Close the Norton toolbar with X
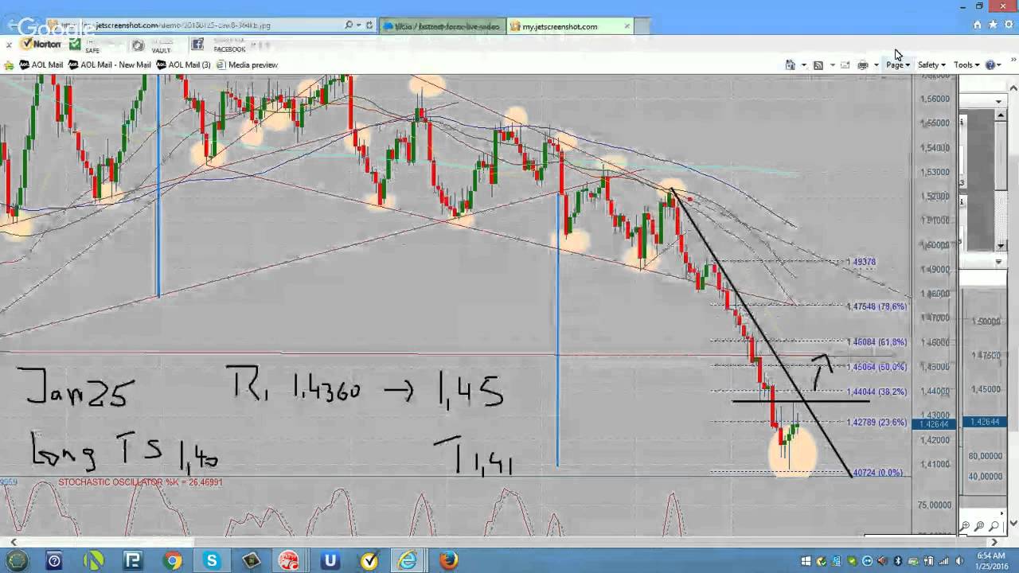The image size is (1019, 573). [9, 45]
